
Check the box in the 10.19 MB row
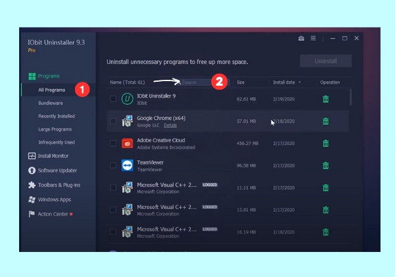[x=113, y=232]
